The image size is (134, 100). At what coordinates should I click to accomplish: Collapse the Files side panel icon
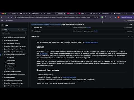tap(3, 25)
